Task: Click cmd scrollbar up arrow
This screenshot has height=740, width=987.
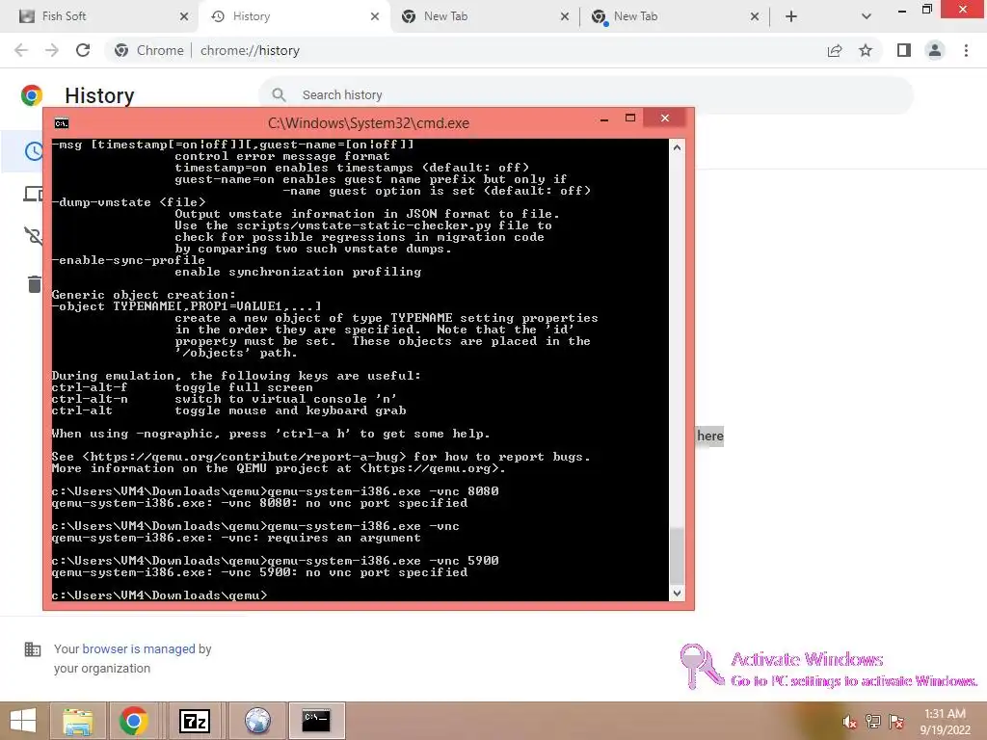Action: pos(677,147)
